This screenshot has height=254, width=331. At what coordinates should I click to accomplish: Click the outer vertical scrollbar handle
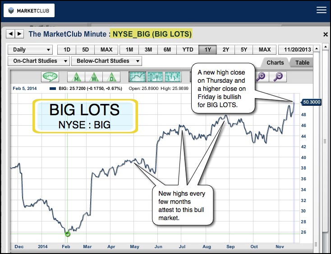tap(325, 141)
